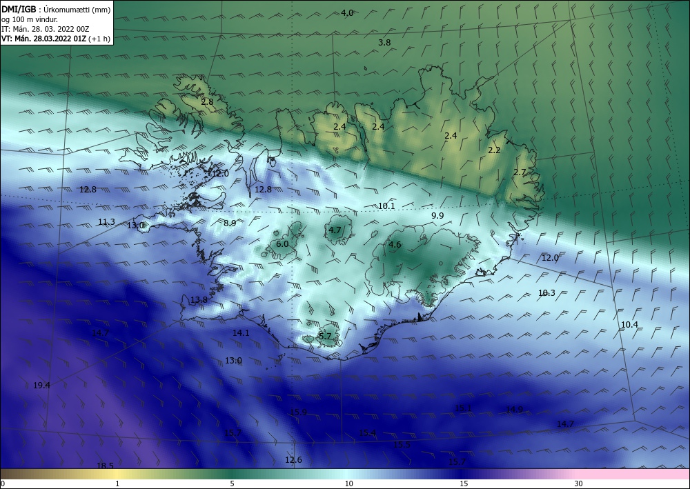Click the '1' tick on the color scale
This screenshot has width=690, height=489.
tap(117, 483)
